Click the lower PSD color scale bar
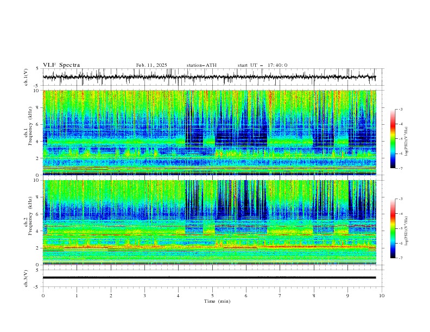The height and width of the screenshot is (332, 430). pos(393,228)
